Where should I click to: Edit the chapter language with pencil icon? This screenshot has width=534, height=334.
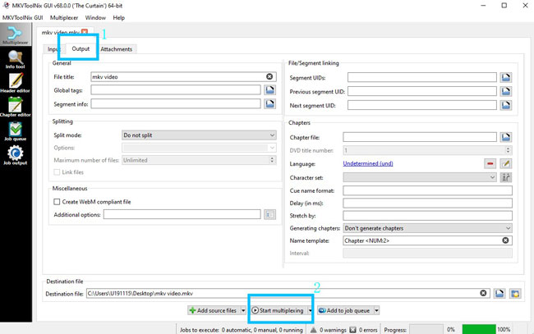point(506,163)
